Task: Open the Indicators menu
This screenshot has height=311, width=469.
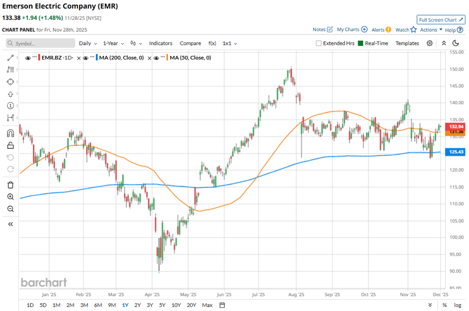Action: click(161, 43)
